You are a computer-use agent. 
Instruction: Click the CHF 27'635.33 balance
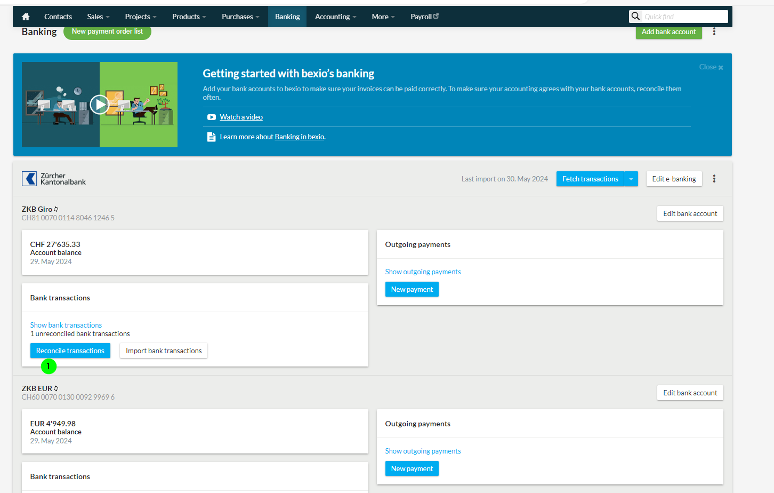[x=55, y=244]
